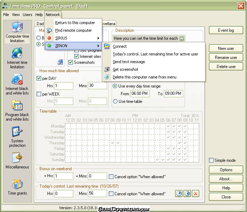Click the per DAY Mins field showing 30
247x212 pixels.
pyautogui.click(x=97, y=86)
